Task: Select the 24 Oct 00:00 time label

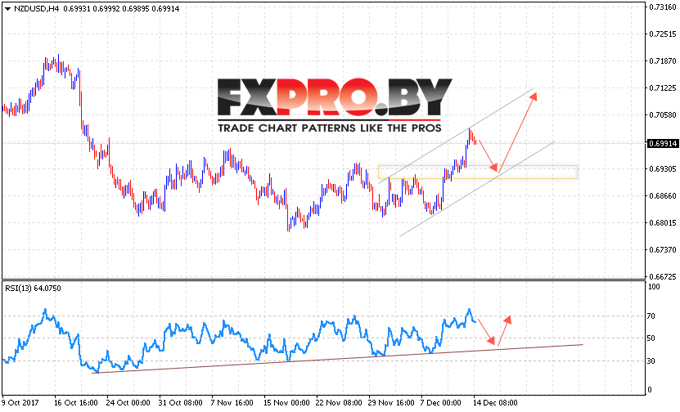Action: 128,403
